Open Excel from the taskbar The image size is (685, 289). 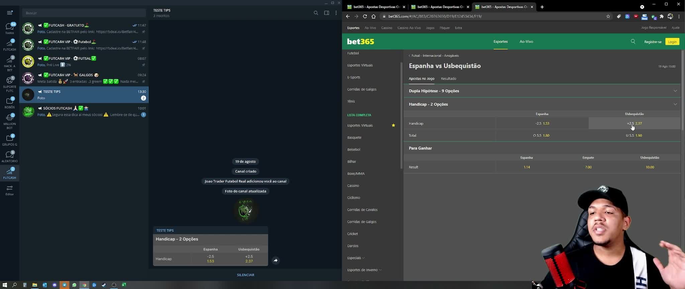click(x=124, y=285)
